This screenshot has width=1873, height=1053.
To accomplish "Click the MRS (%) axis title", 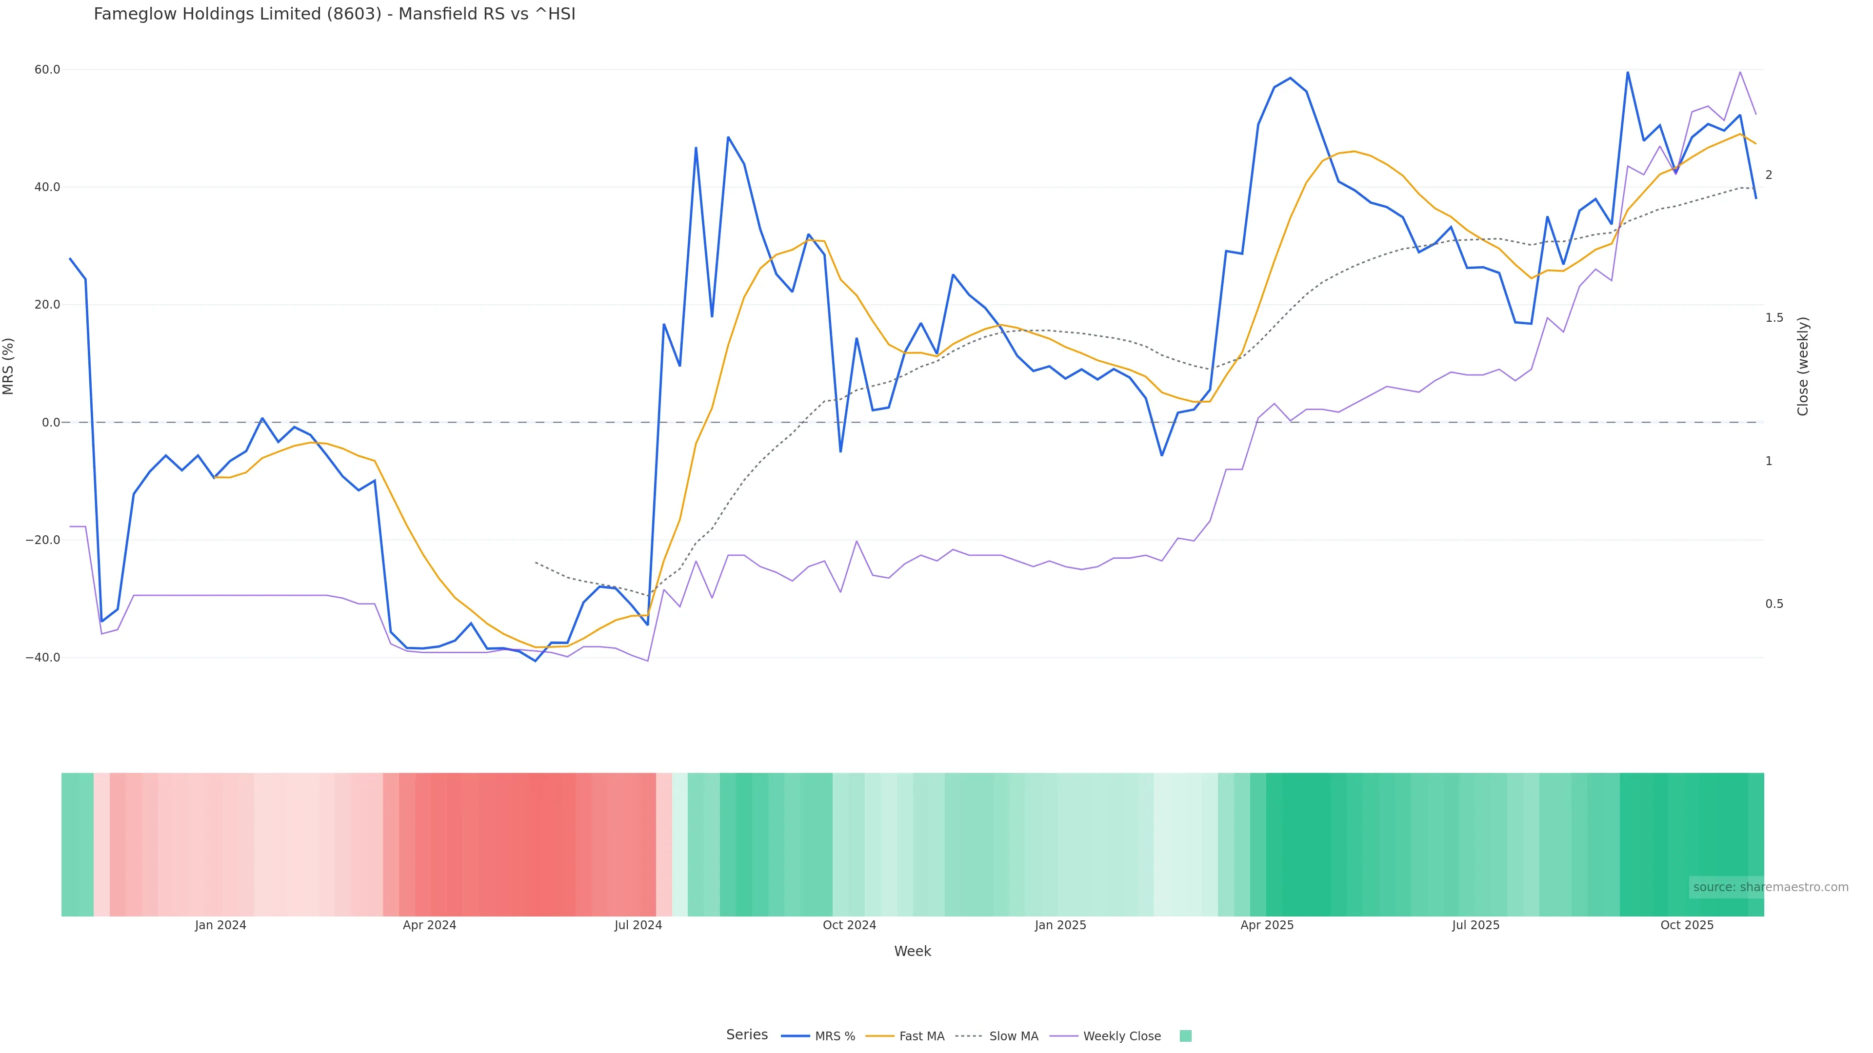I will tap(9, 366).
